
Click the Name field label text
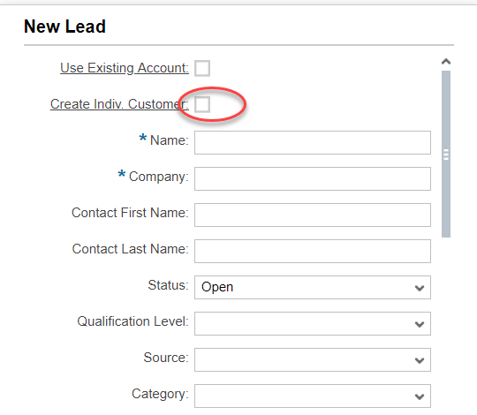[x=170, y=140]
